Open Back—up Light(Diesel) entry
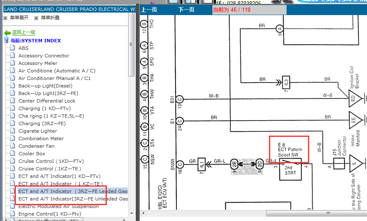The height and width of the screenshot is (221, 367). 45,86
